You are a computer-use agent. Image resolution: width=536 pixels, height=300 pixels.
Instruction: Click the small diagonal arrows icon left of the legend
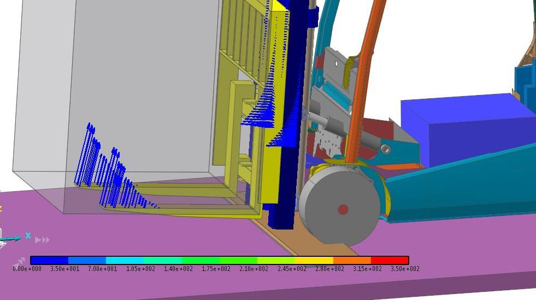pyautogui.click(x=19, y=261)
